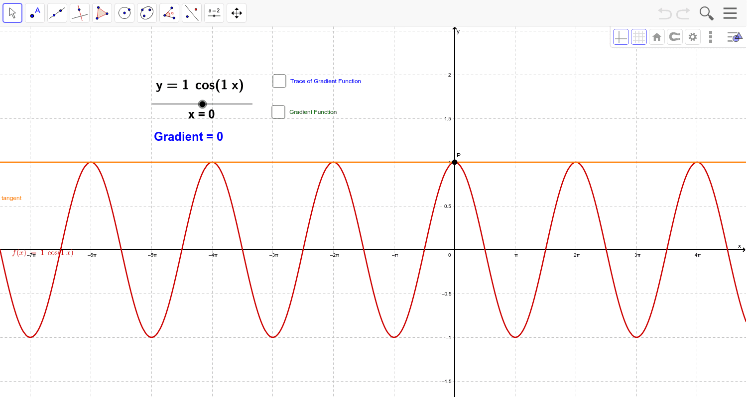Enable Trace of Gradient Function
The image size is (747, 398).
(279, 81)
